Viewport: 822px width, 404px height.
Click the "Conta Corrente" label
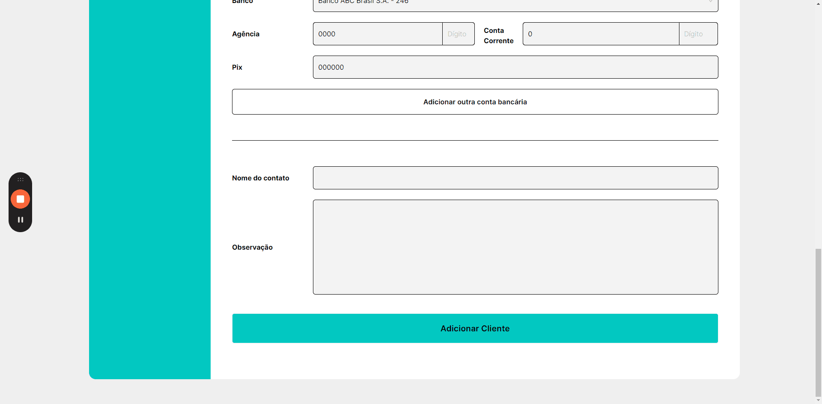pos(499,35)
